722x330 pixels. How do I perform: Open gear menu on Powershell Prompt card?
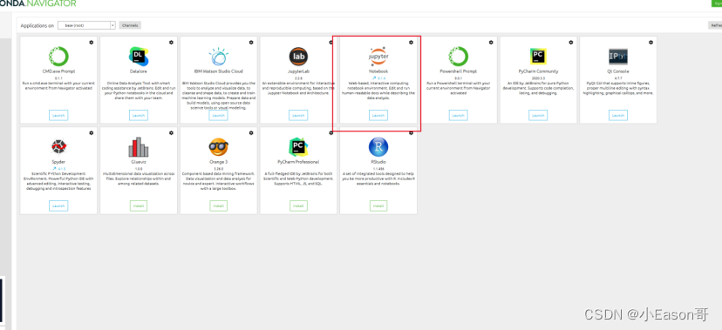click(491, 43)
